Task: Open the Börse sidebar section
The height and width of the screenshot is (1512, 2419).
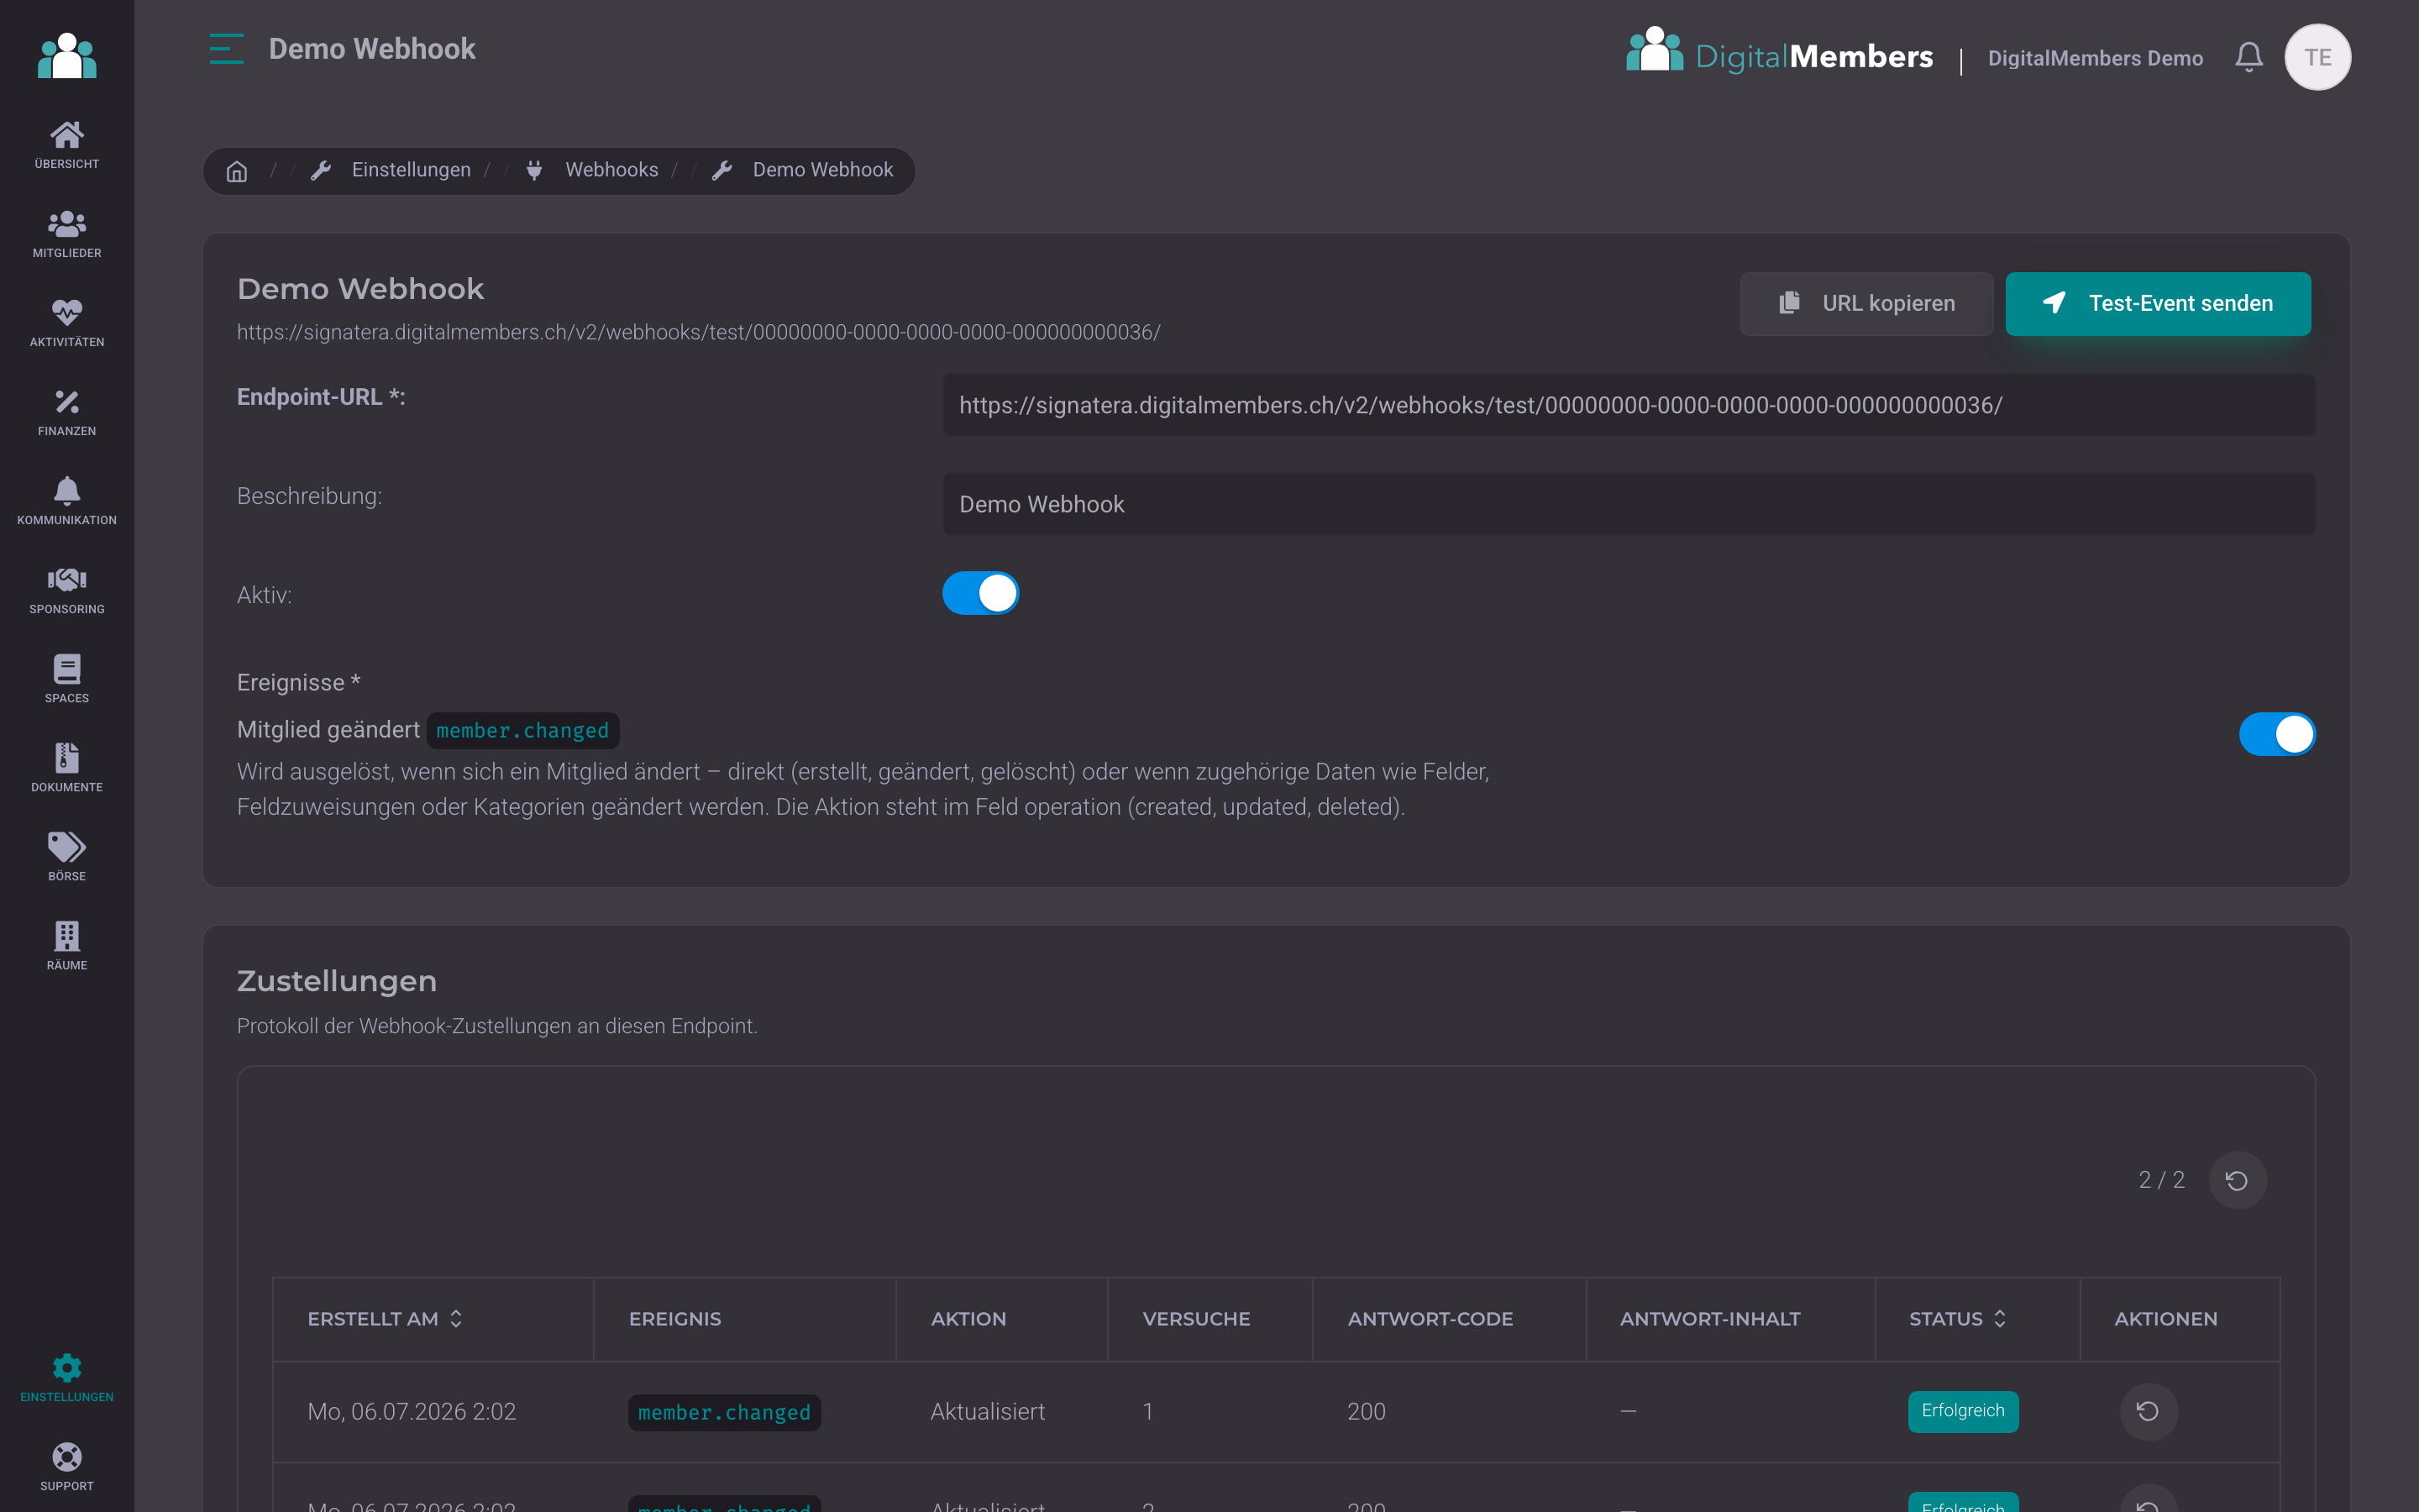Action: tap(67, 857)
